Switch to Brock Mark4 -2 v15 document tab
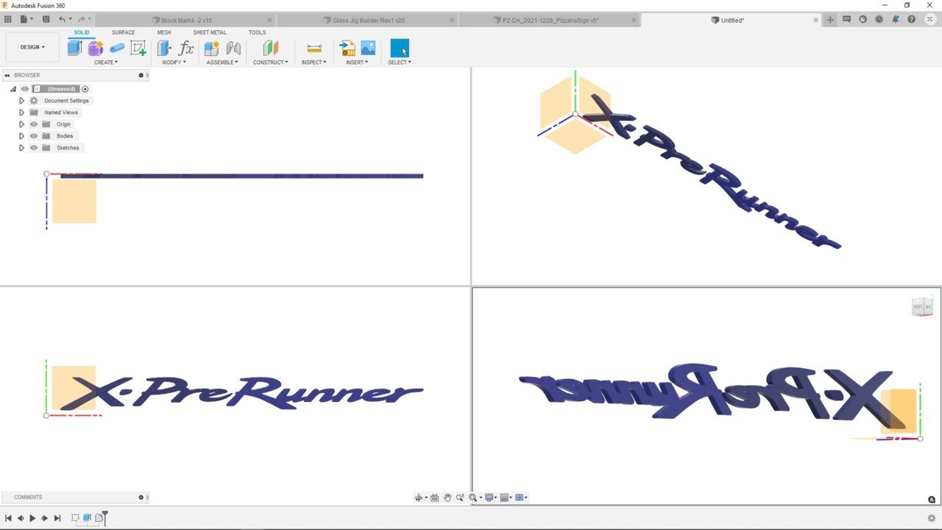Screen dimensions: 942x530 [x=186, y=20]
